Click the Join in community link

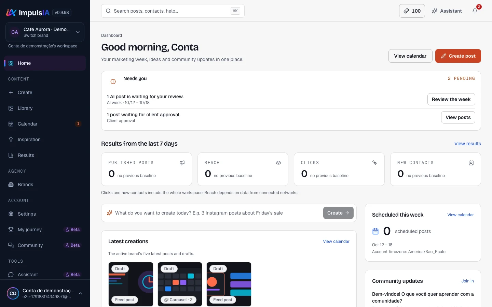coord(468,281)
